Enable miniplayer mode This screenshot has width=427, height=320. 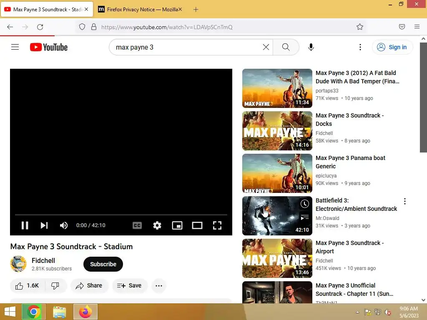[177, 225]
